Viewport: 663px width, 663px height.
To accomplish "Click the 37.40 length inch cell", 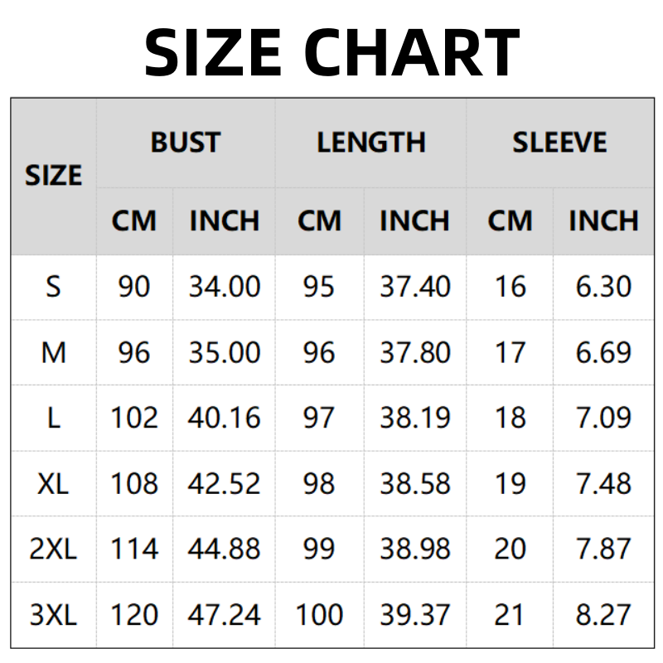I will point(415,287).
